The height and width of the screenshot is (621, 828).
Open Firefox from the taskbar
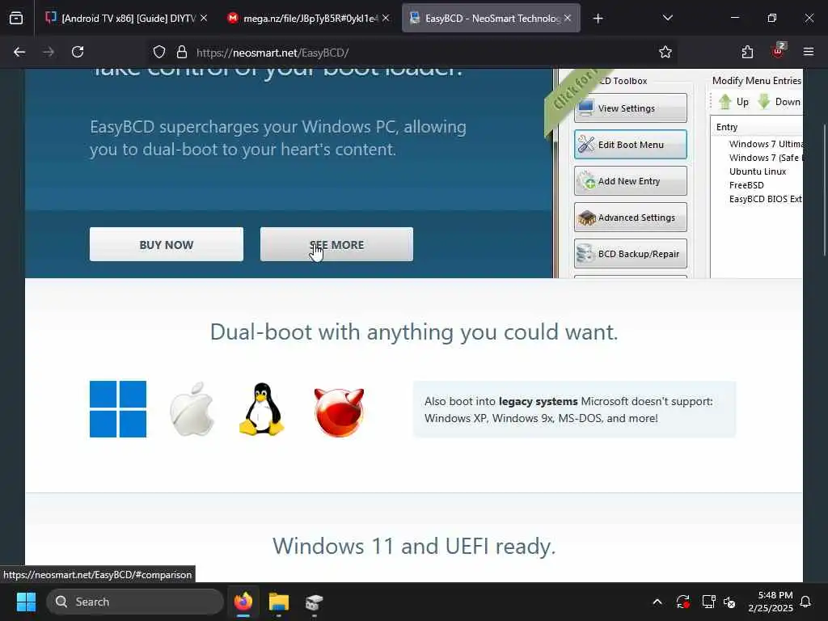click(243, 602)
